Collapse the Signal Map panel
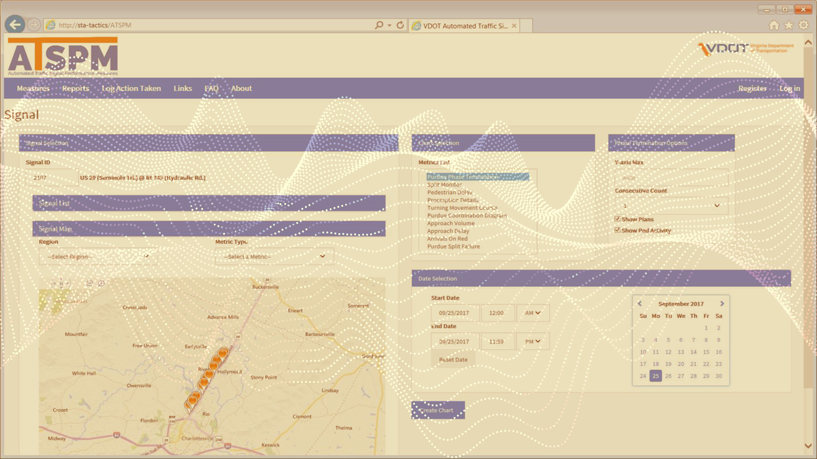Screen dimensions: 817x459 209,229
